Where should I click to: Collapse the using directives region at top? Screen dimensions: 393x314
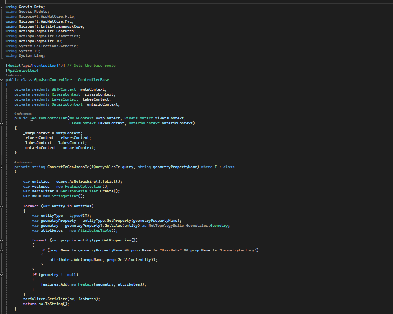click(x=2, y=7)
